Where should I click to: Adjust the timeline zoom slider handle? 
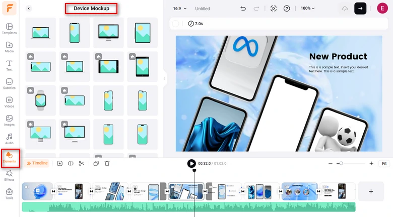point(341,163)
